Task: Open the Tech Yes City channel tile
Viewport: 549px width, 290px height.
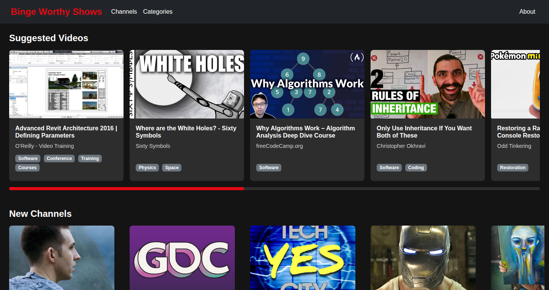Action: point(303,258)
